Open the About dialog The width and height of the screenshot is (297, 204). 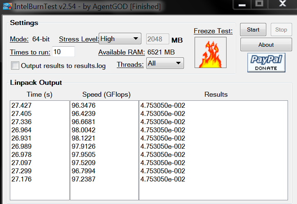[266, 45]
